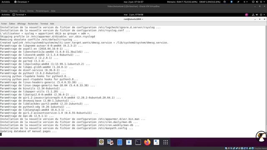
Task: Click the VirtualBox window title bar
Action: (133, 7)
